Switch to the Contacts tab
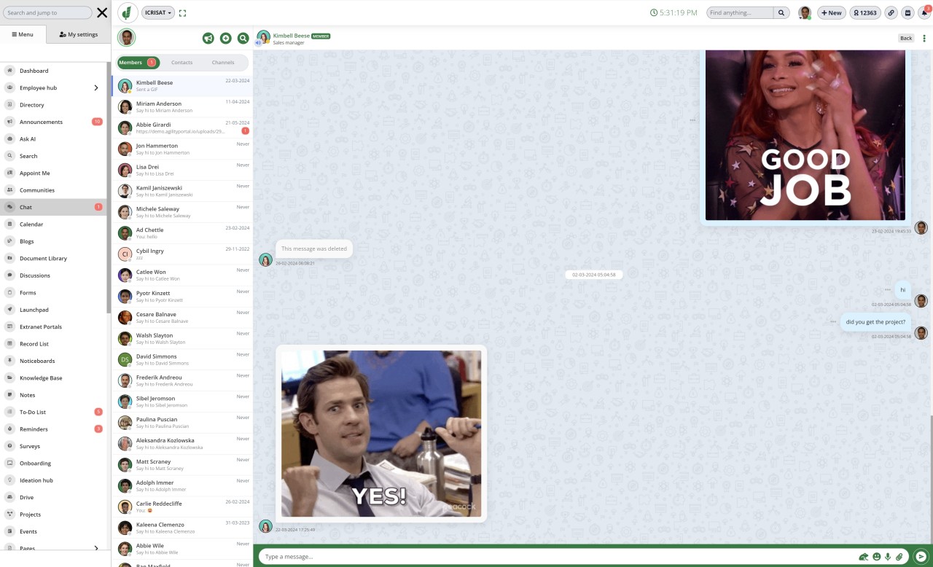This screenshot has height=567, width=933. (181, 63)
